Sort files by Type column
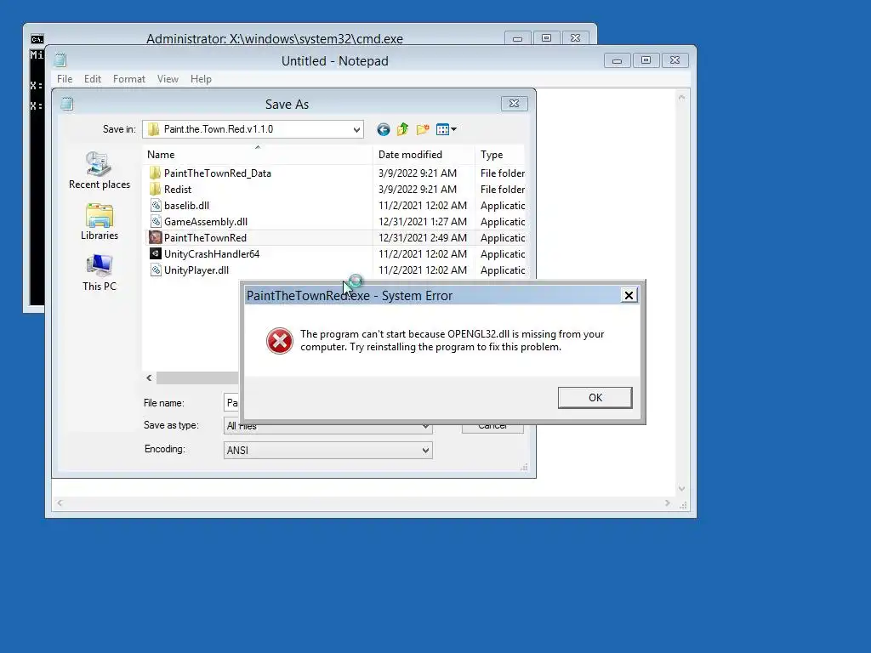Viewport: 871px width, 653px height. coord(499,155)
